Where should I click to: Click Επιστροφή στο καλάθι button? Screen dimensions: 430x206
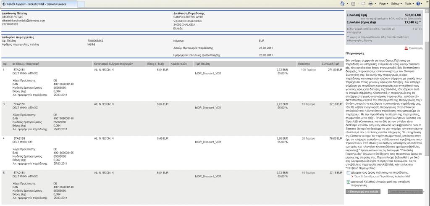pyautogui.click(x=363, y=192)
